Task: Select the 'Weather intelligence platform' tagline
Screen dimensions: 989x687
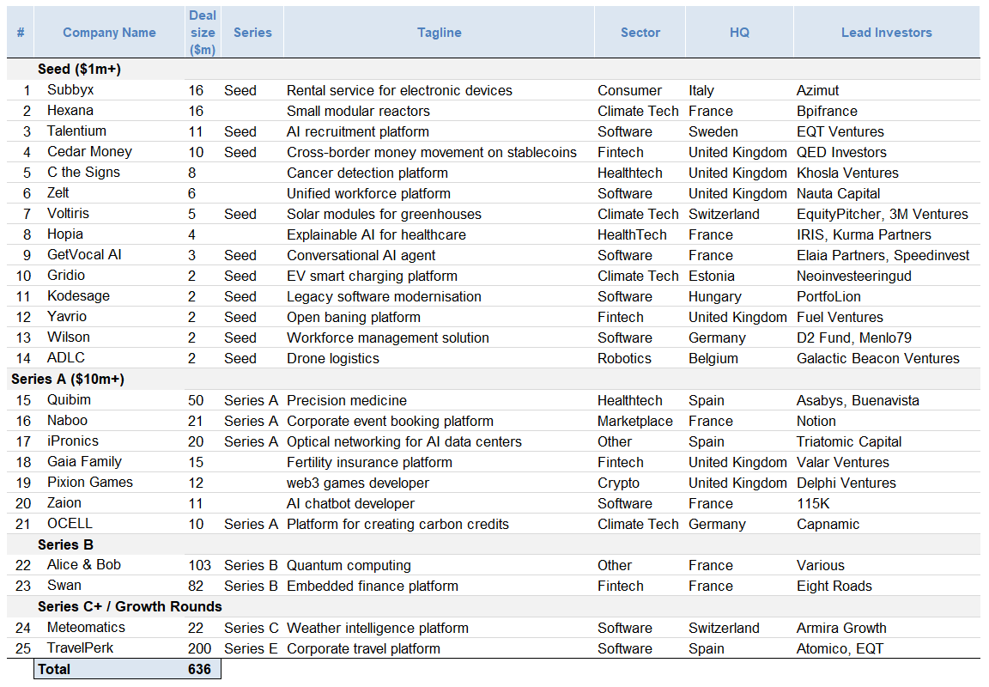Action: [378, 629]
